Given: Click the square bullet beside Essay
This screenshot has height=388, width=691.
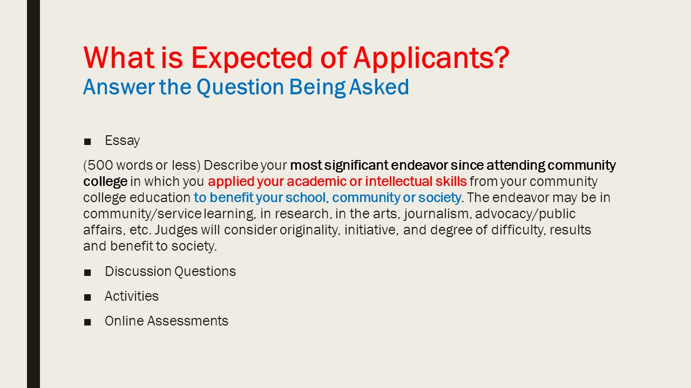Looking at the screenshot, I should [87, 141].
